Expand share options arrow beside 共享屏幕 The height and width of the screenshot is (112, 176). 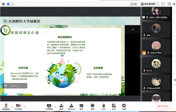click(55, 107)
